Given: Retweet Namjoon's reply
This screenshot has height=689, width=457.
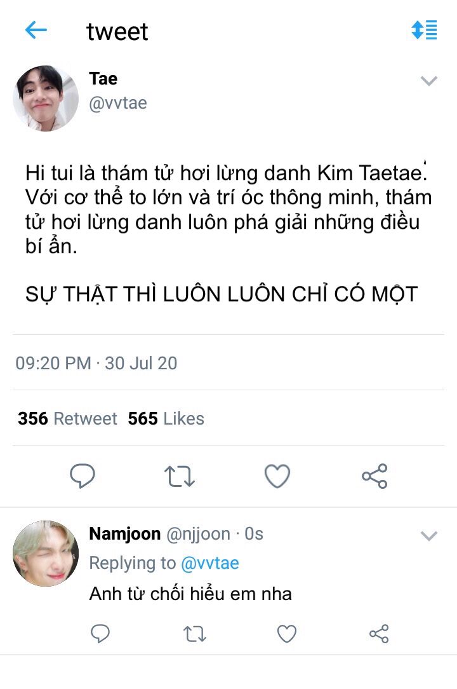Looking at the screenshot, I should pos(194,633).
